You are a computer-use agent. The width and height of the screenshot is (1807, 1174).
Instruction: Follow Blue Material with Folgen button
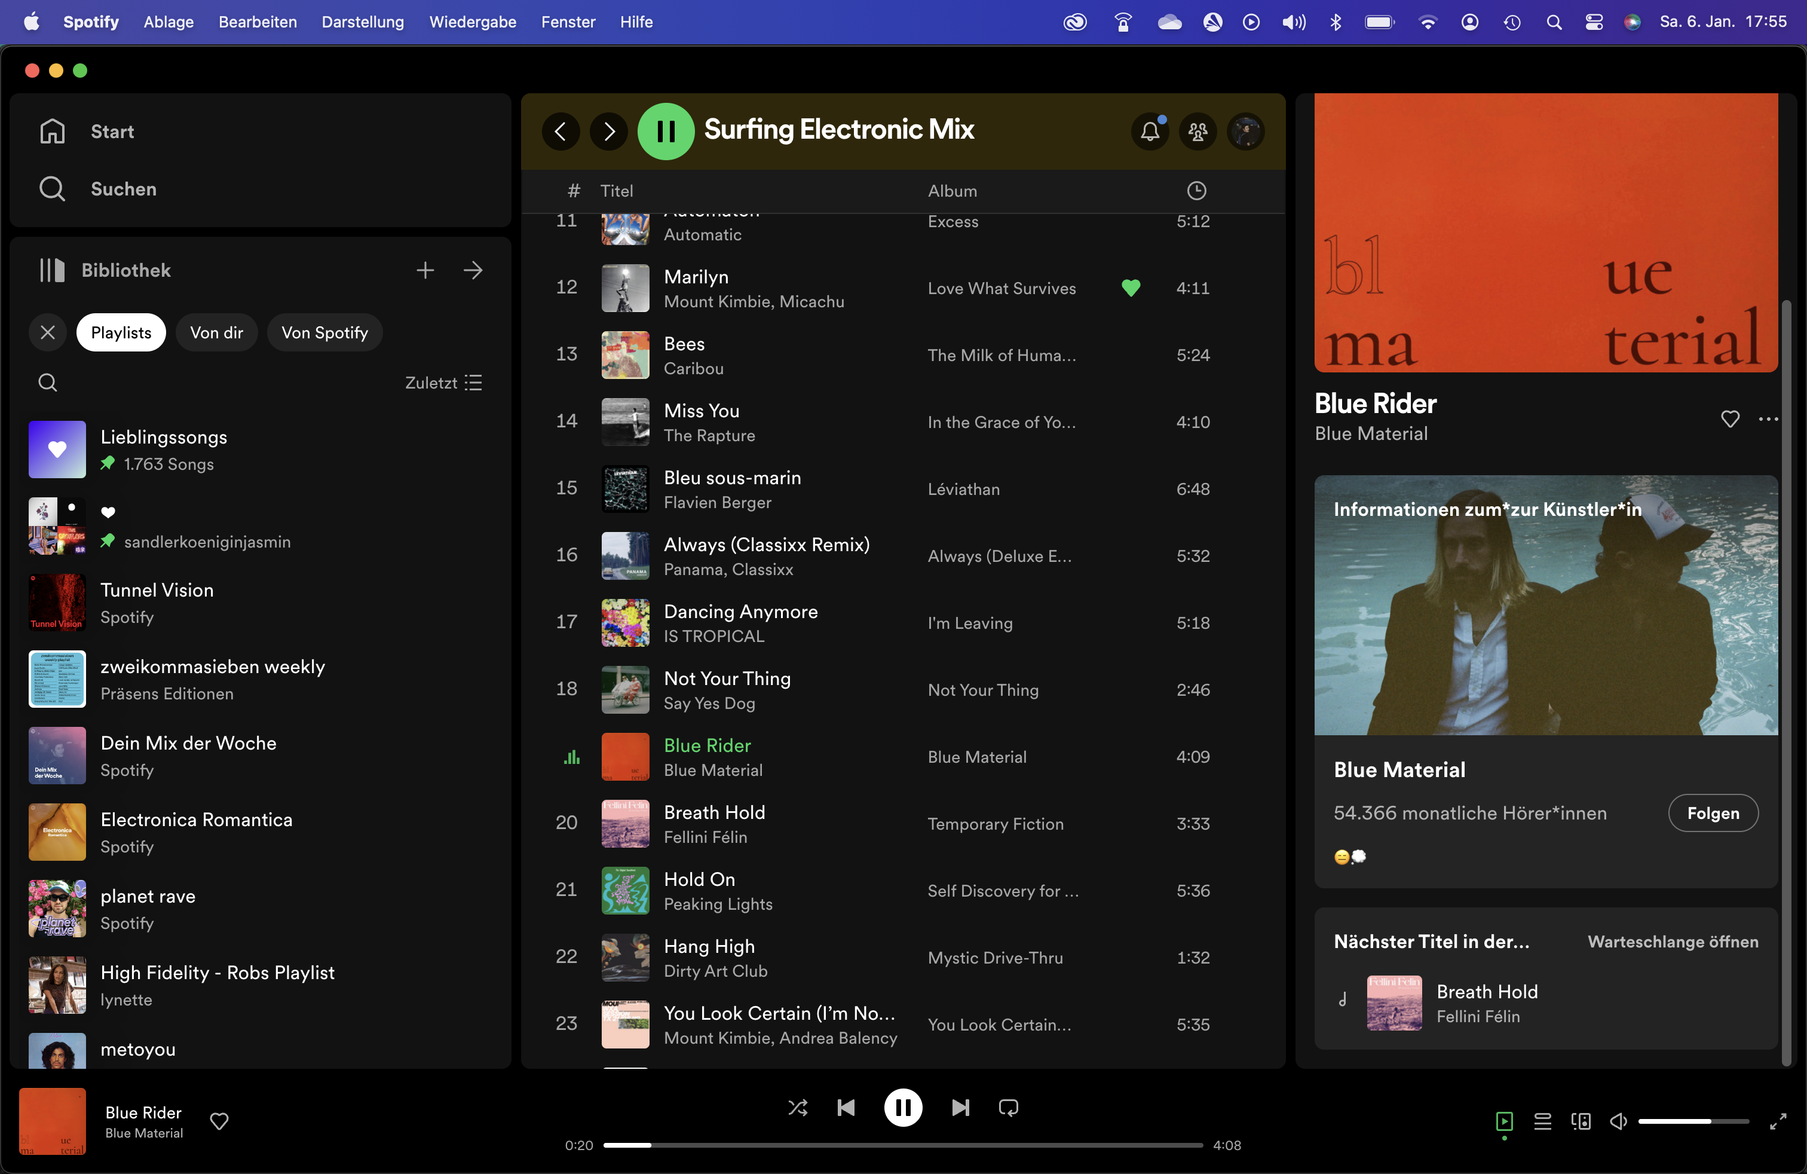1713,814
